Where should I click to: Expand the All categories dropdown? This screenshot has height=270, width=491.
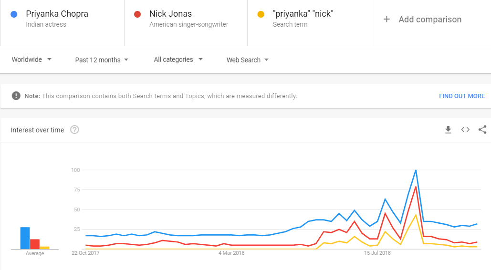pos(178,60)
